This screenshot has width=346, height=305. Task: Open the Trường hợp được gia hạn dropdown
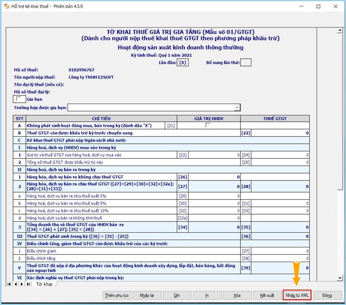click(237, 107)
